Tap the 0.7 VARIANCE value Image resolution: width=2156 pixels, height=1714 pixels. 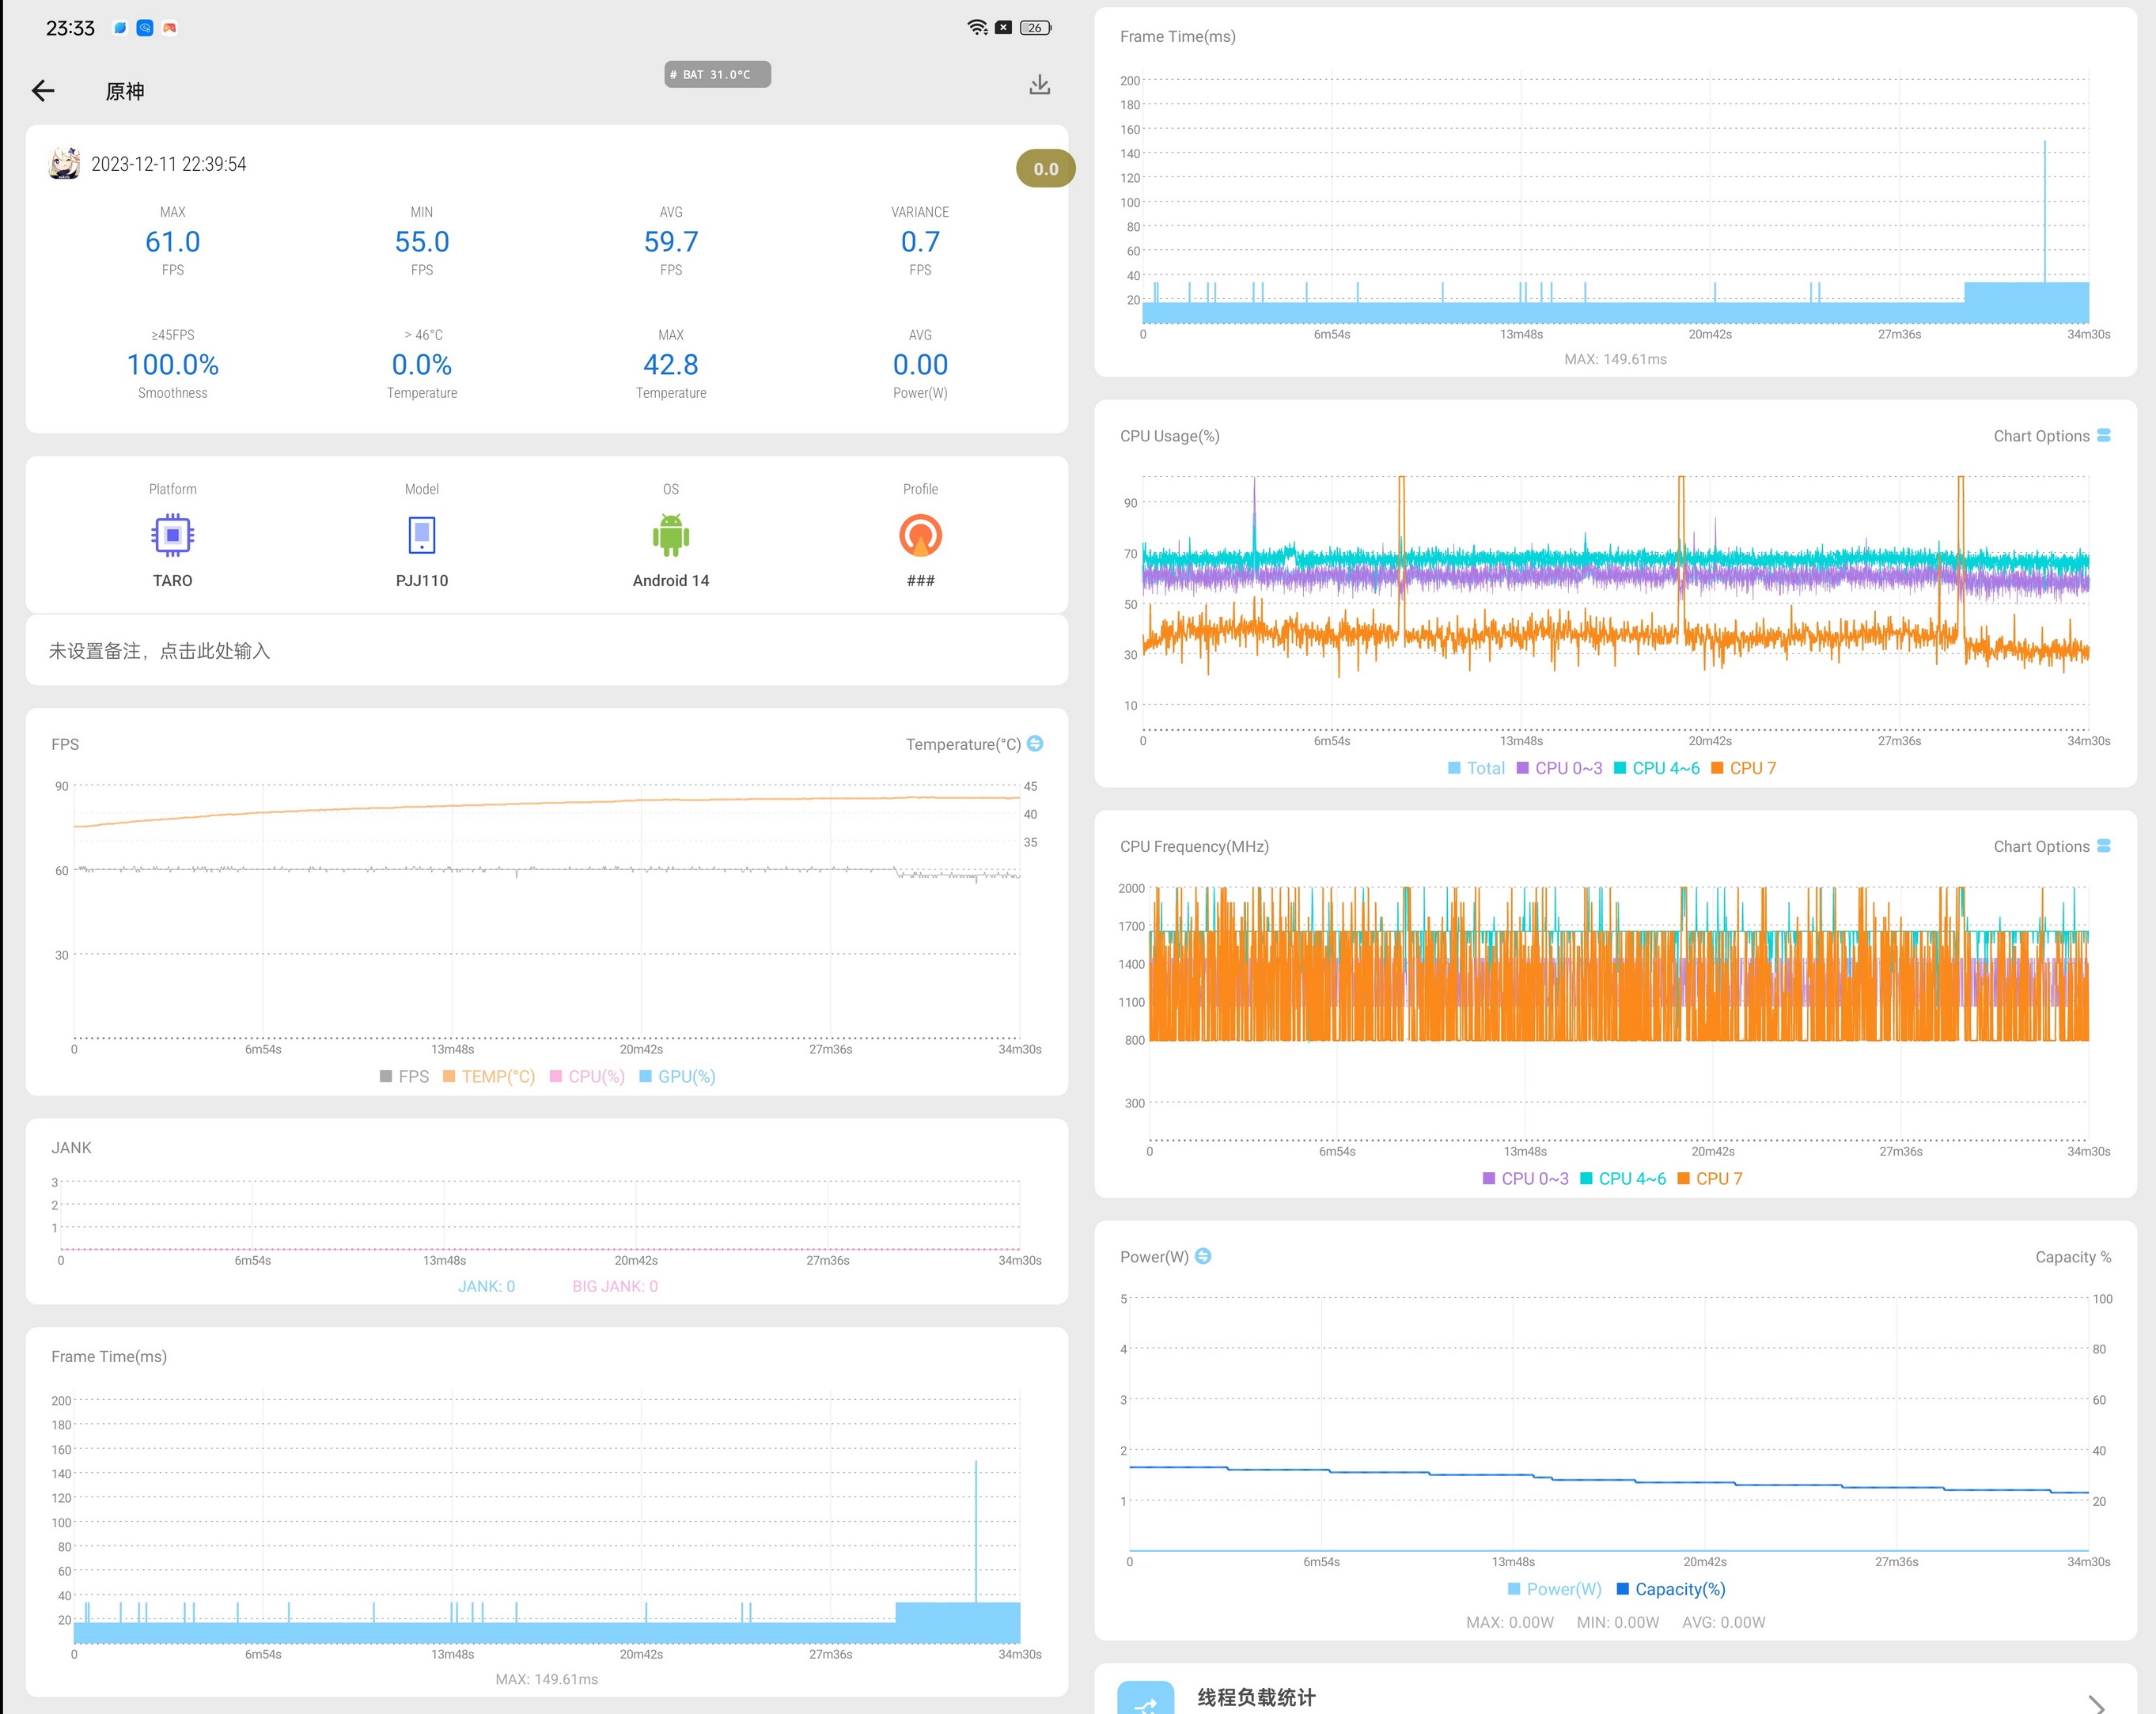[920, 242]
